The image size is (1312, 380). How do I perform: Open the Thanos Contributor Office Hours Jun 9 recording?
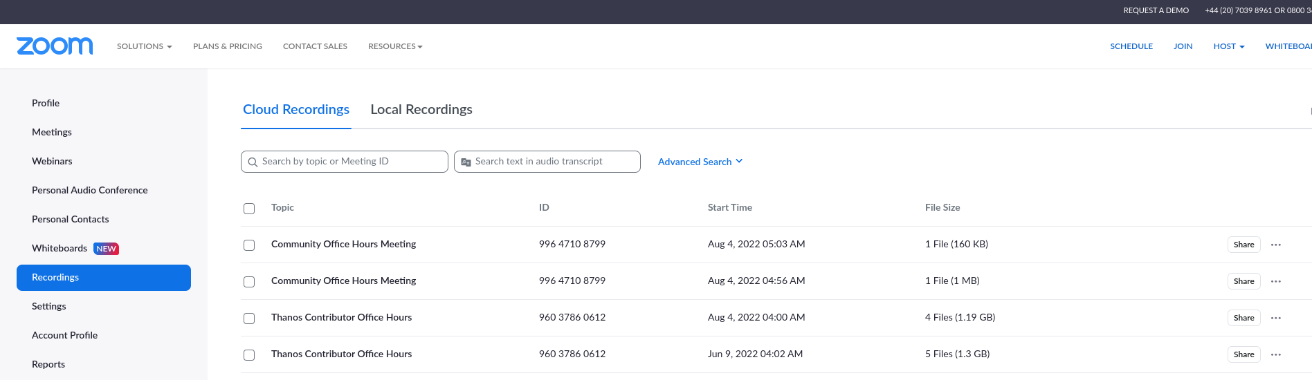[x=341, y=354]
